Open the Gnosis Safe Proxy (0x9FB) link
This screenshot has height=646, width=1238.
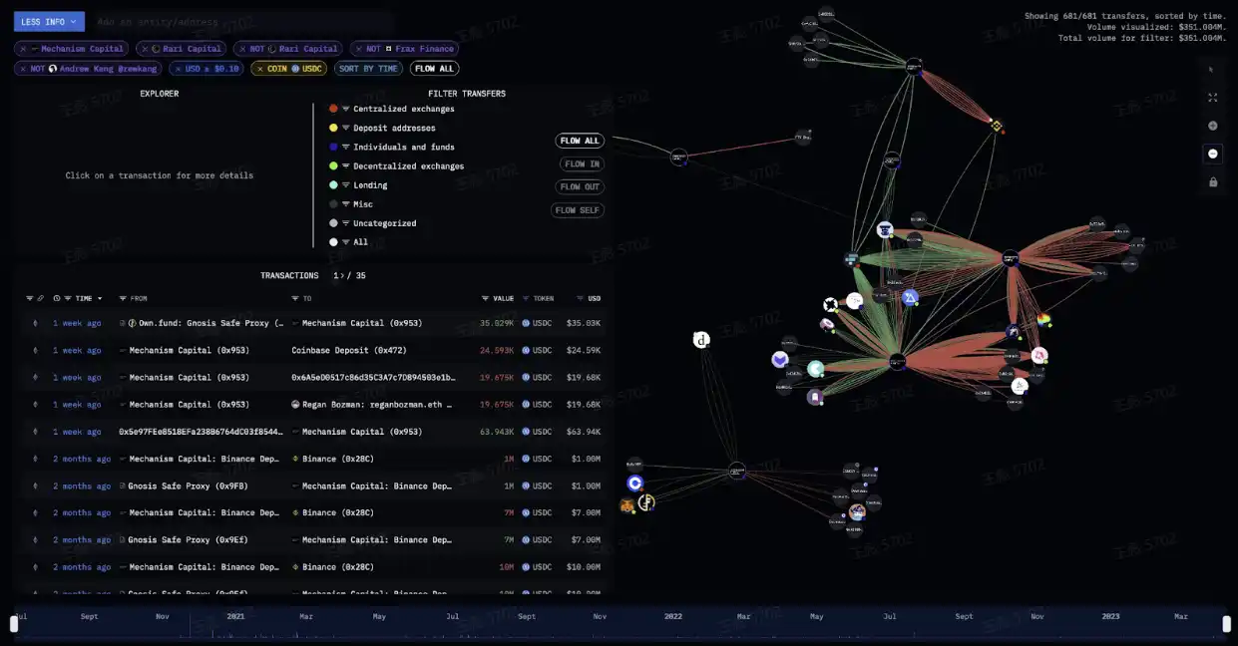click(x=189, y=486)
